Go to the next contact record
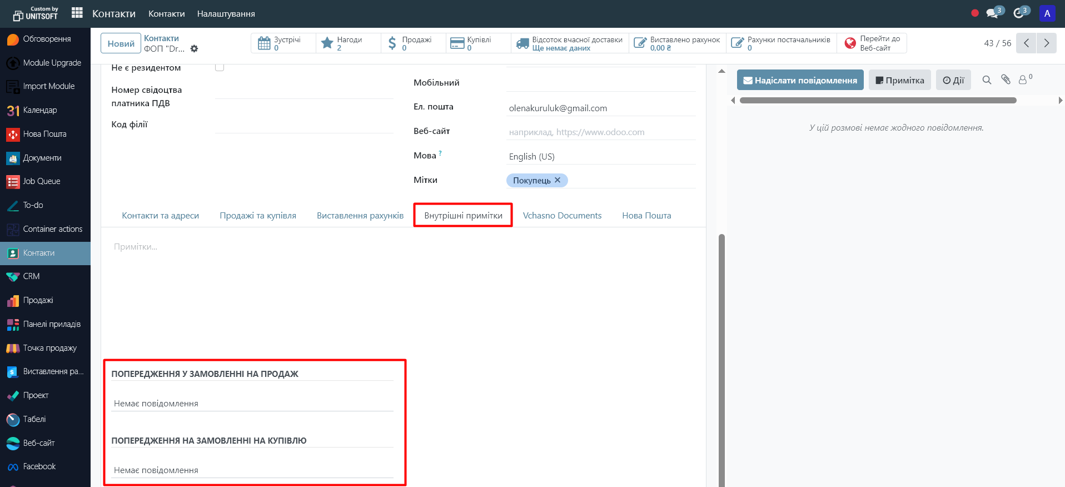The image size is (1065, 487). (1047, 43)
